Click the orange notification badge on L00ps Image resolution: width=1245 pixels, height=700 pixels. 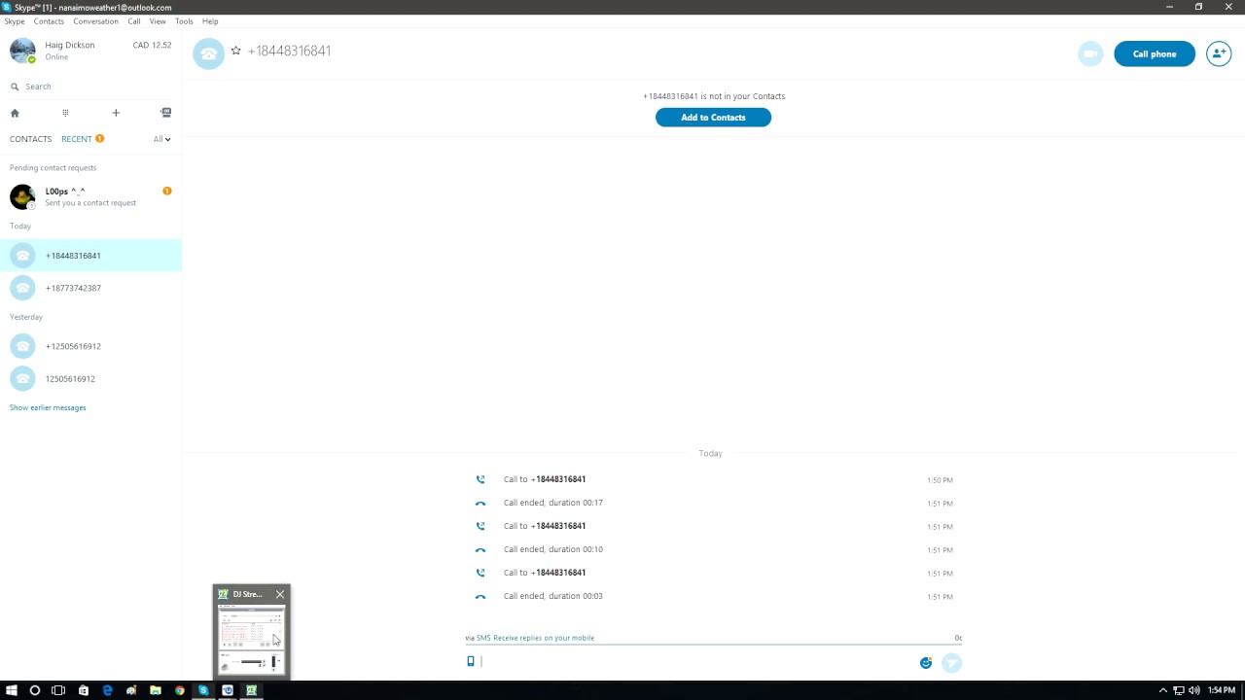167,192
